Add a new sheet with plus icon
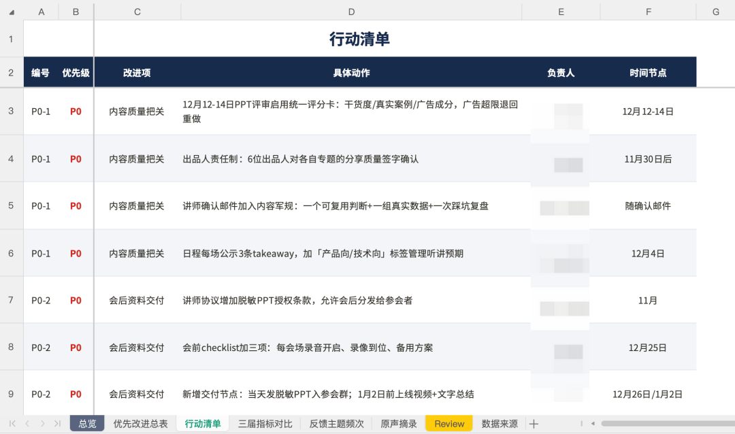The image size is (735, 434). [x=534, y=424]
